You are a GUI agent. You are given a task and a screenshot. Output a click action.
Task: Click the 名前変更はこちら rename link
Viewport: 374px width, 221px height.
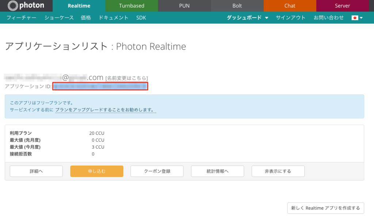(x=127, y=78)
